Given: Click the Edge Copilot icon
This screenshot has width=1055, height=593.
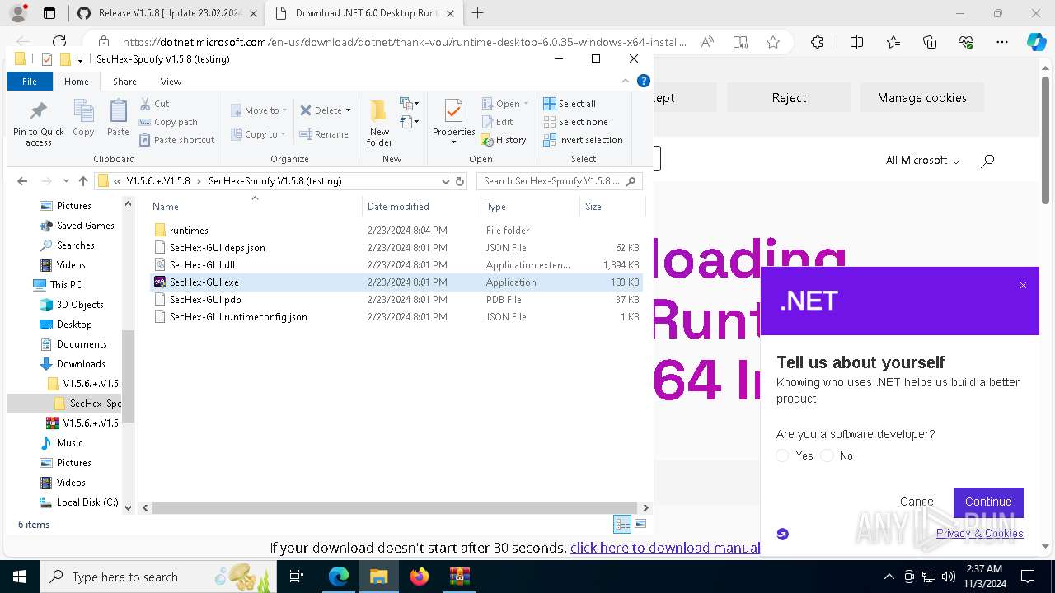Looking at the screenshot, I should pos(1036,42).
